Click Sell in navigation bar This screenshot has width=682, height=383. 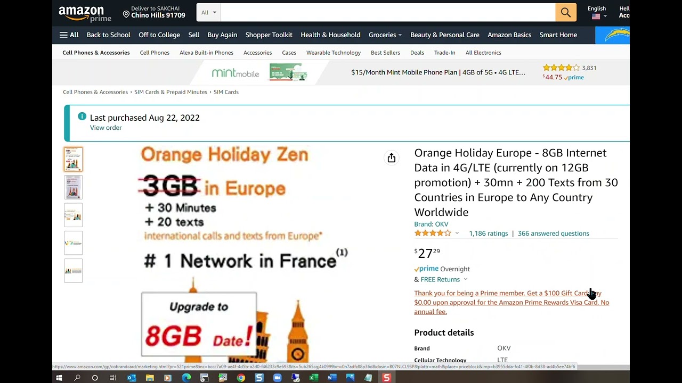(x=193, y=35)
